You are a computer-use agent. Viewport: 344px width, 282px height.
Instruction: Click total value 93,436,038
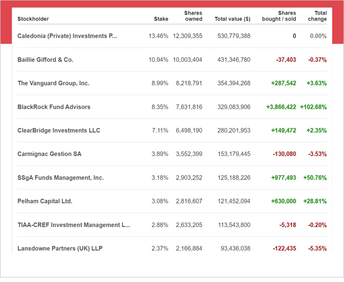(235, 249)
